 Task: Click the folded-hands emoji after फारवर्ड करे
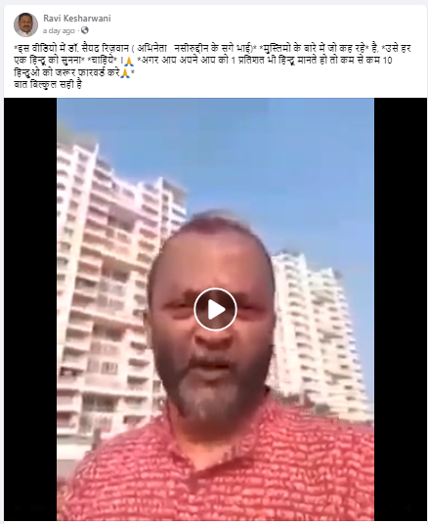point(125,72)
